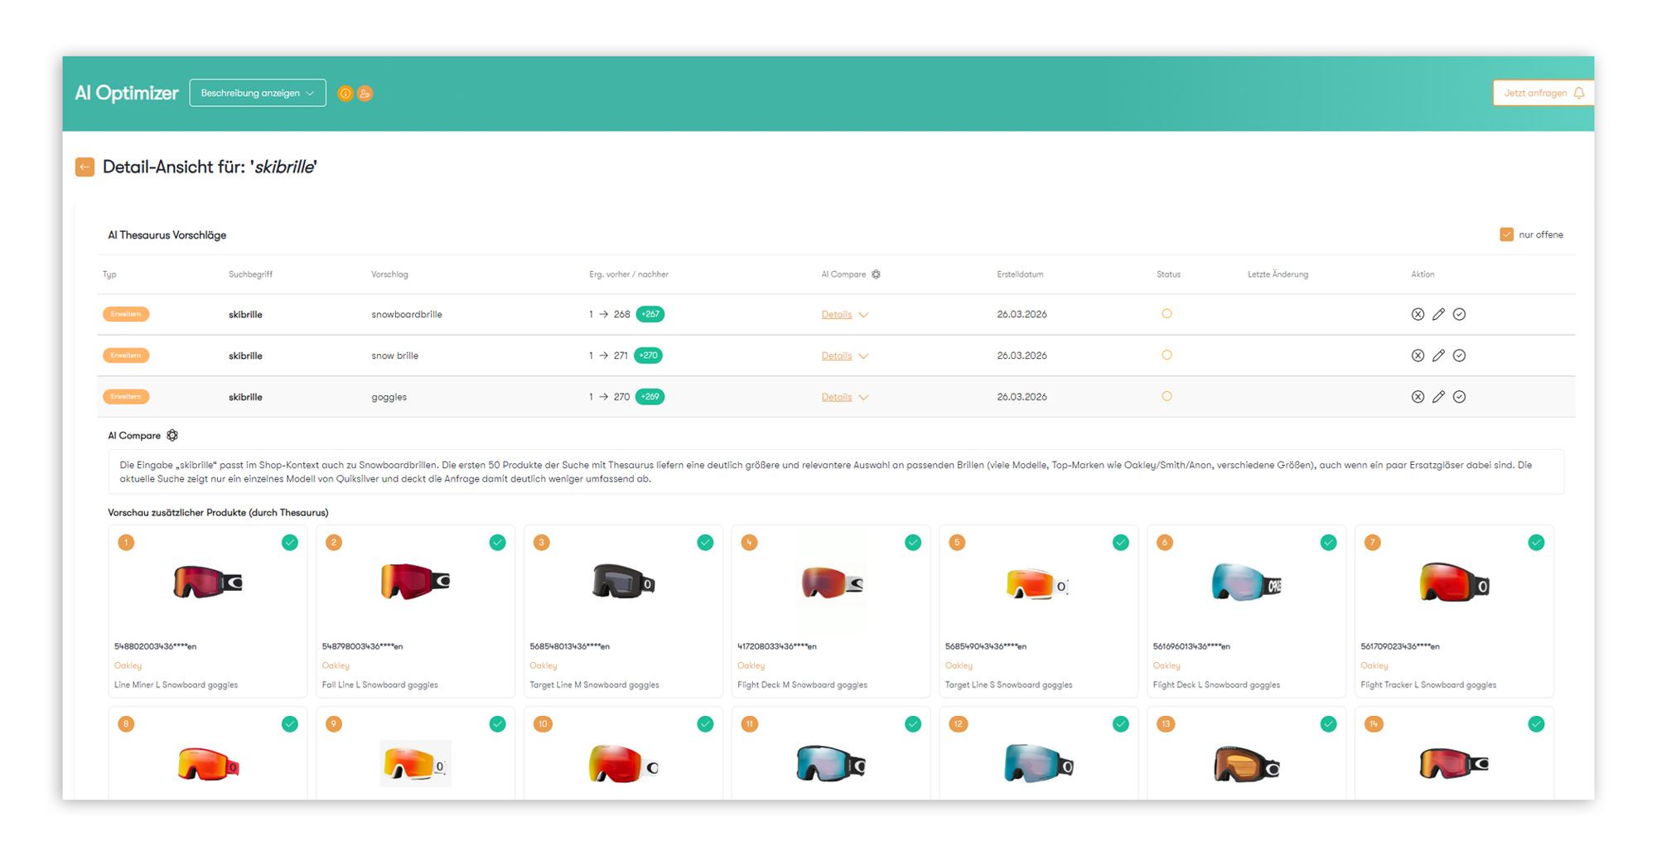Viewport: 1657px width, 856px height.
Task: Click Oakley brand on Line Miner L card
Action: pyautogui.click(x=128, y=666)
